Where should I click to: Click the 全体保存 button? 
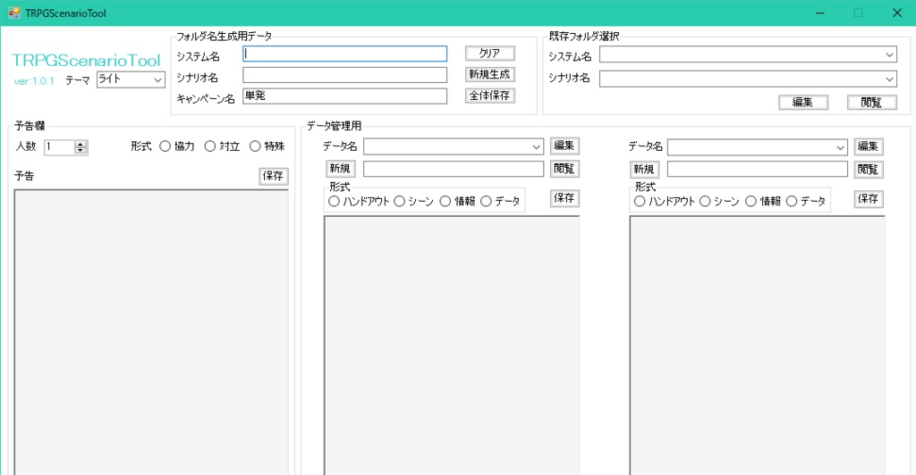coord(490,95)
